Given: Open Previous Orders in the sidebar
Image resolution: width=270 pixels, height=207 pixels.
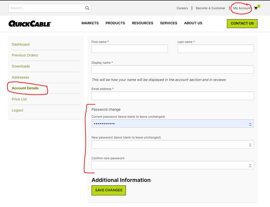Looking at the screenshot, I should pos(25,55).
